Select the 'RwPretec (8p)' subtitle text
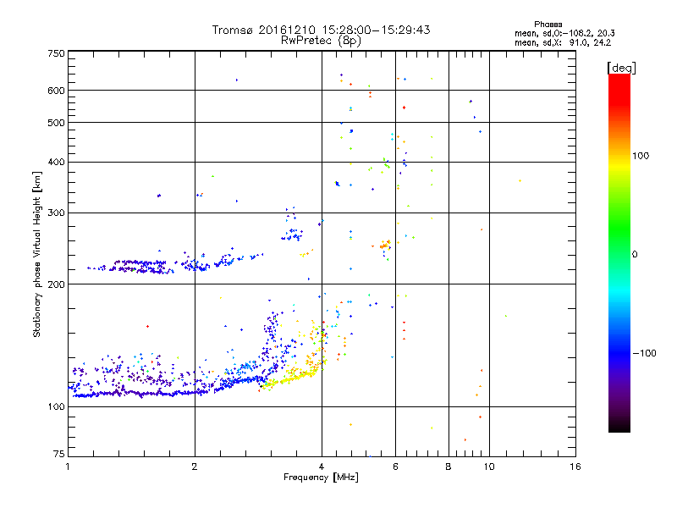Viewport: 677px width, 508px height. coord(321,41)
